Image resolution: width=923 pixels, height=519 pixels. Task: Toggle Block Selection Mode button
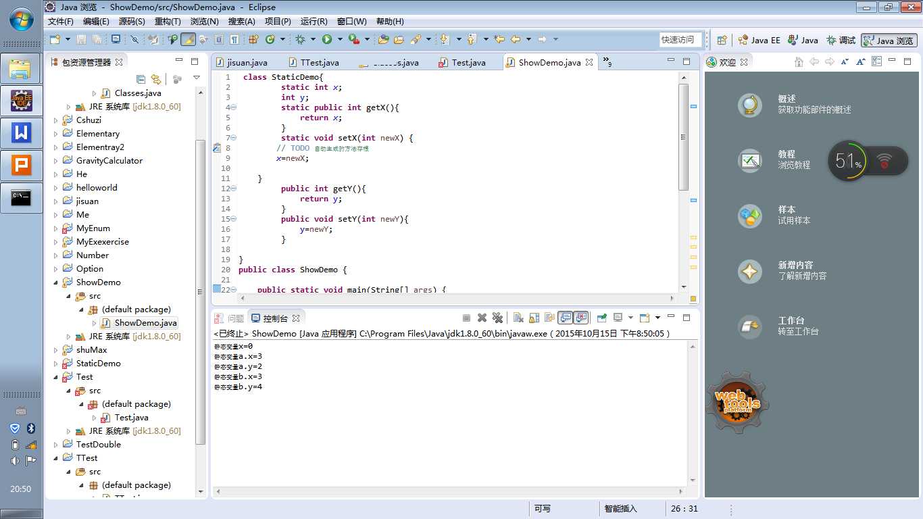218,39
